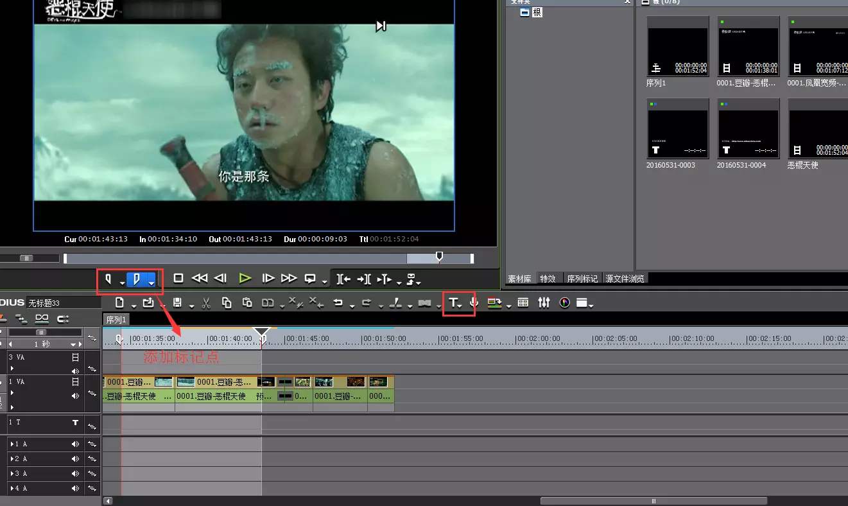Click the Set Out point button
Viewport: 848px width, 506px height.
click(x=136, y=279)
